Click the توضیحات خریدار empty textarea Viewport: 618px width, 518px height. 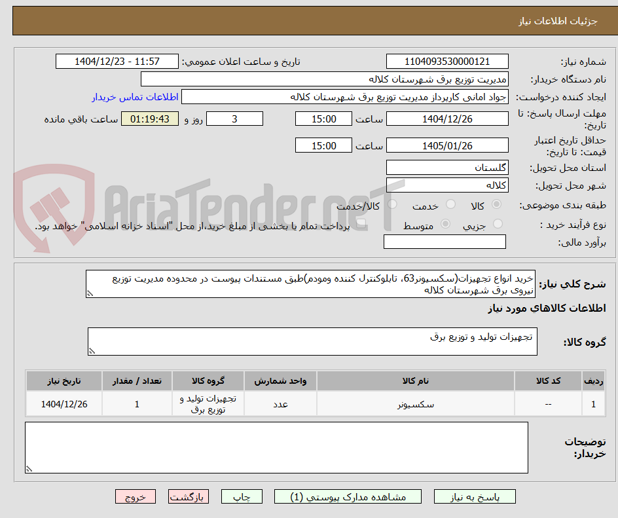click(277, 447)
